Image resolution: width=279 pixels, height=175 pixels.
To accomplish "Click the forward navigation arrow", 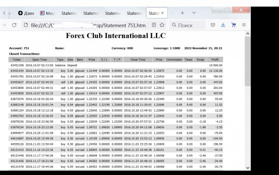I will [x=4, y=25].
